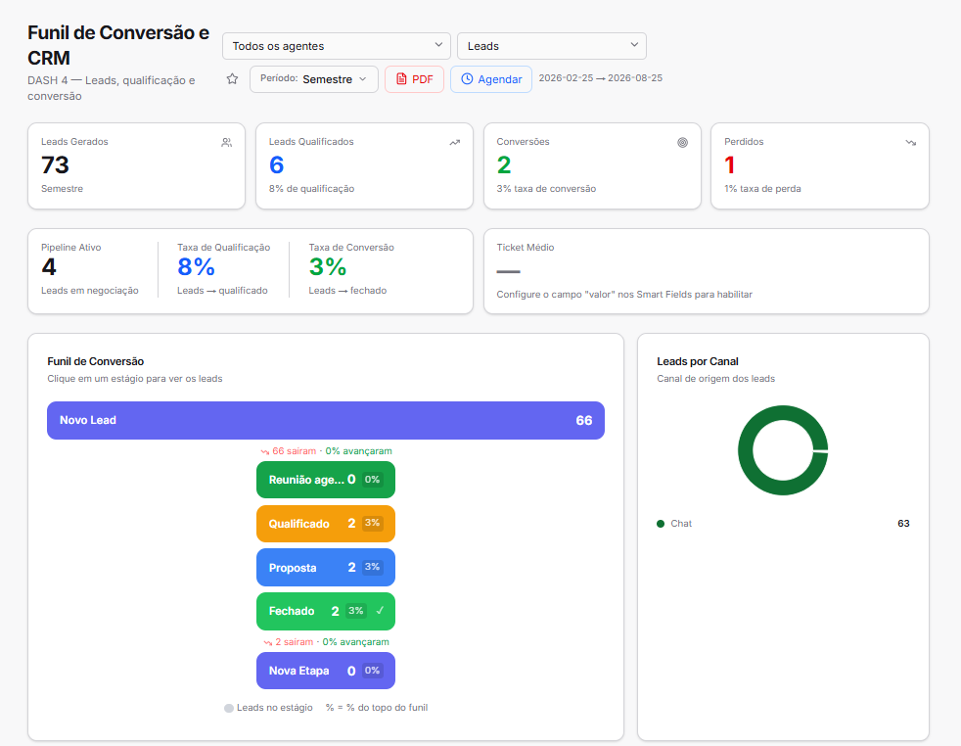Click the 3% badge on Proposta stage
Viewport: 961px width, 746px height.
click(x=372, y=567)
